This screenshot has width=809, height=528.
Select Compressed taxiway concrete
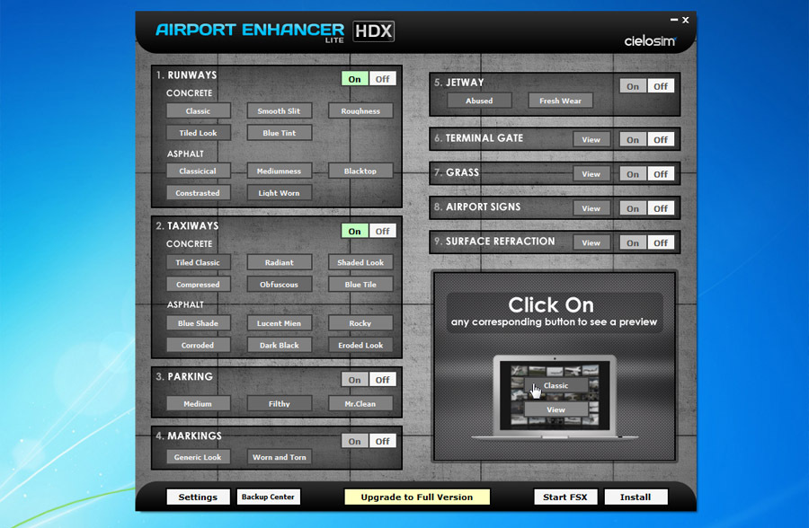[198, 285]
